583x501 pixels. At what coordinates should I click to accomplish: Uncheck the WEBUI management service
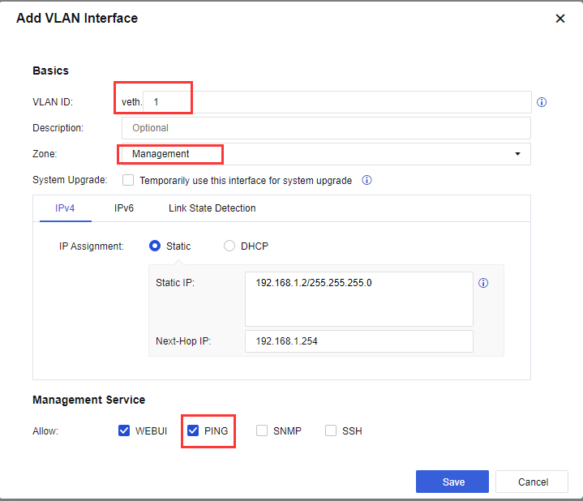(124, 430)
